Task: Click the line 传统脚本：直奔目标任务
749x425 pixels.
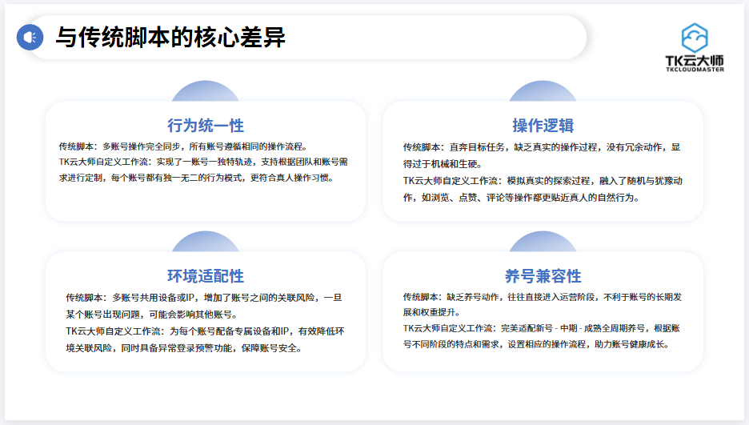Action: tap(542, 147)
